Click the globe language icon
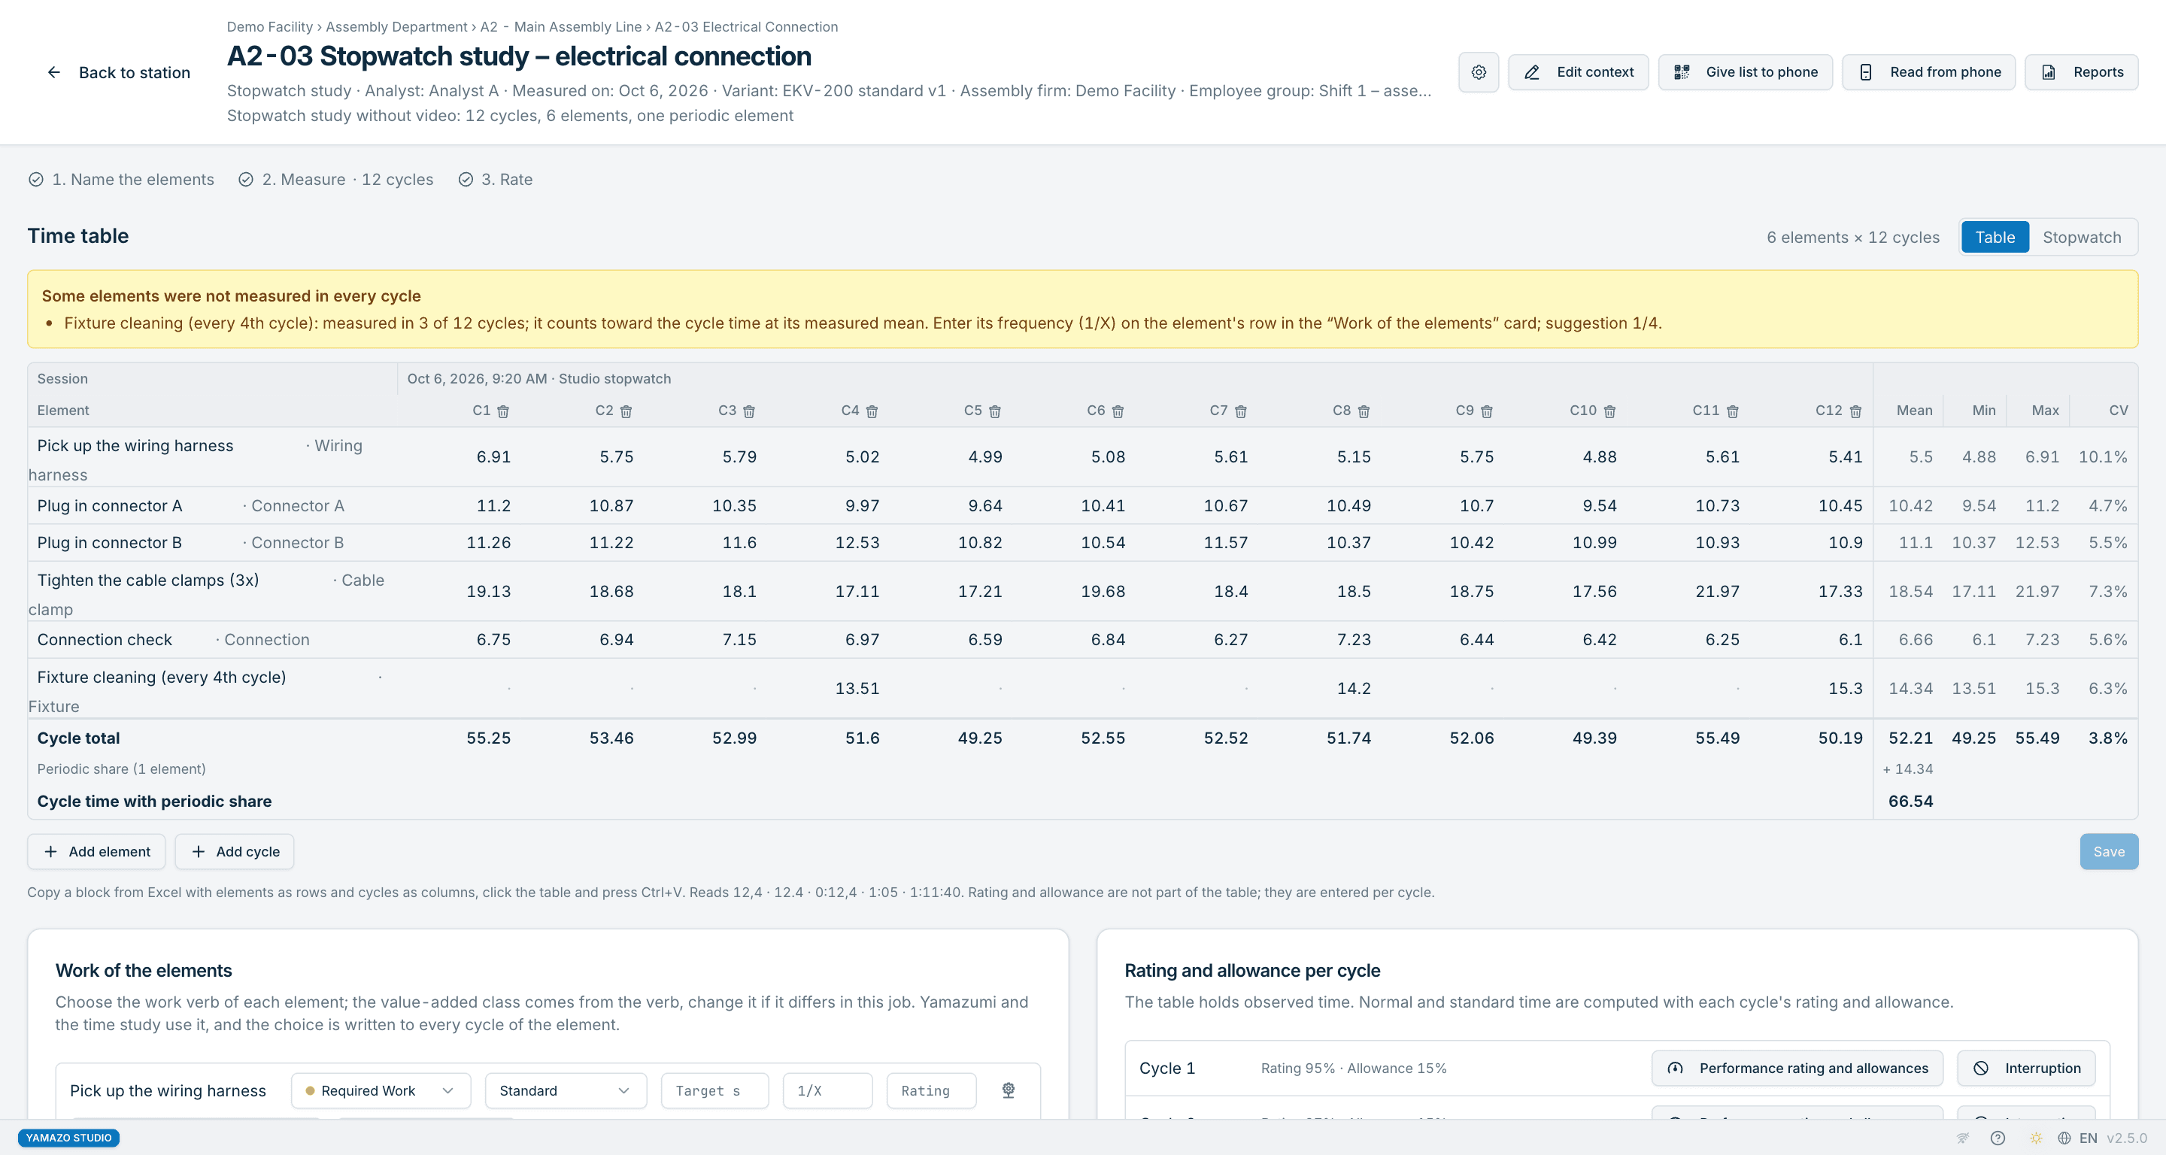This screenshot has width=2166, height=1155. [x=2064, y=1138]
